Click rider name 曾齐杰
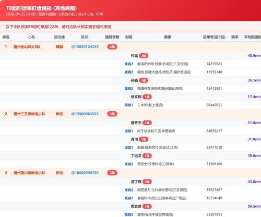 (136, 123)
